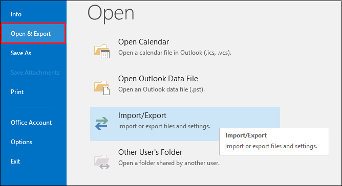Click the Import/Export arrows icon
The height and width of the screenshot is (186, 342).
pyautogui.click(x=102, y=124)
